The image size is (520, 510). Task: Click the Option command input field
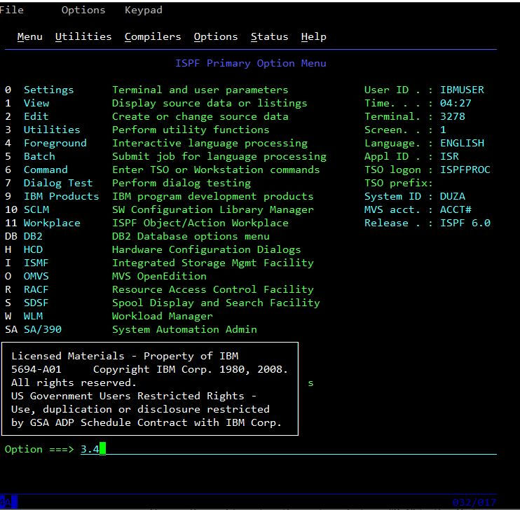coord(289,449)
